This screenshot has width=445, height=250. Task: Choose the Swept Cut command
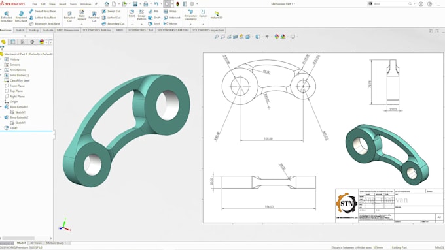click(x=111, y=11)
